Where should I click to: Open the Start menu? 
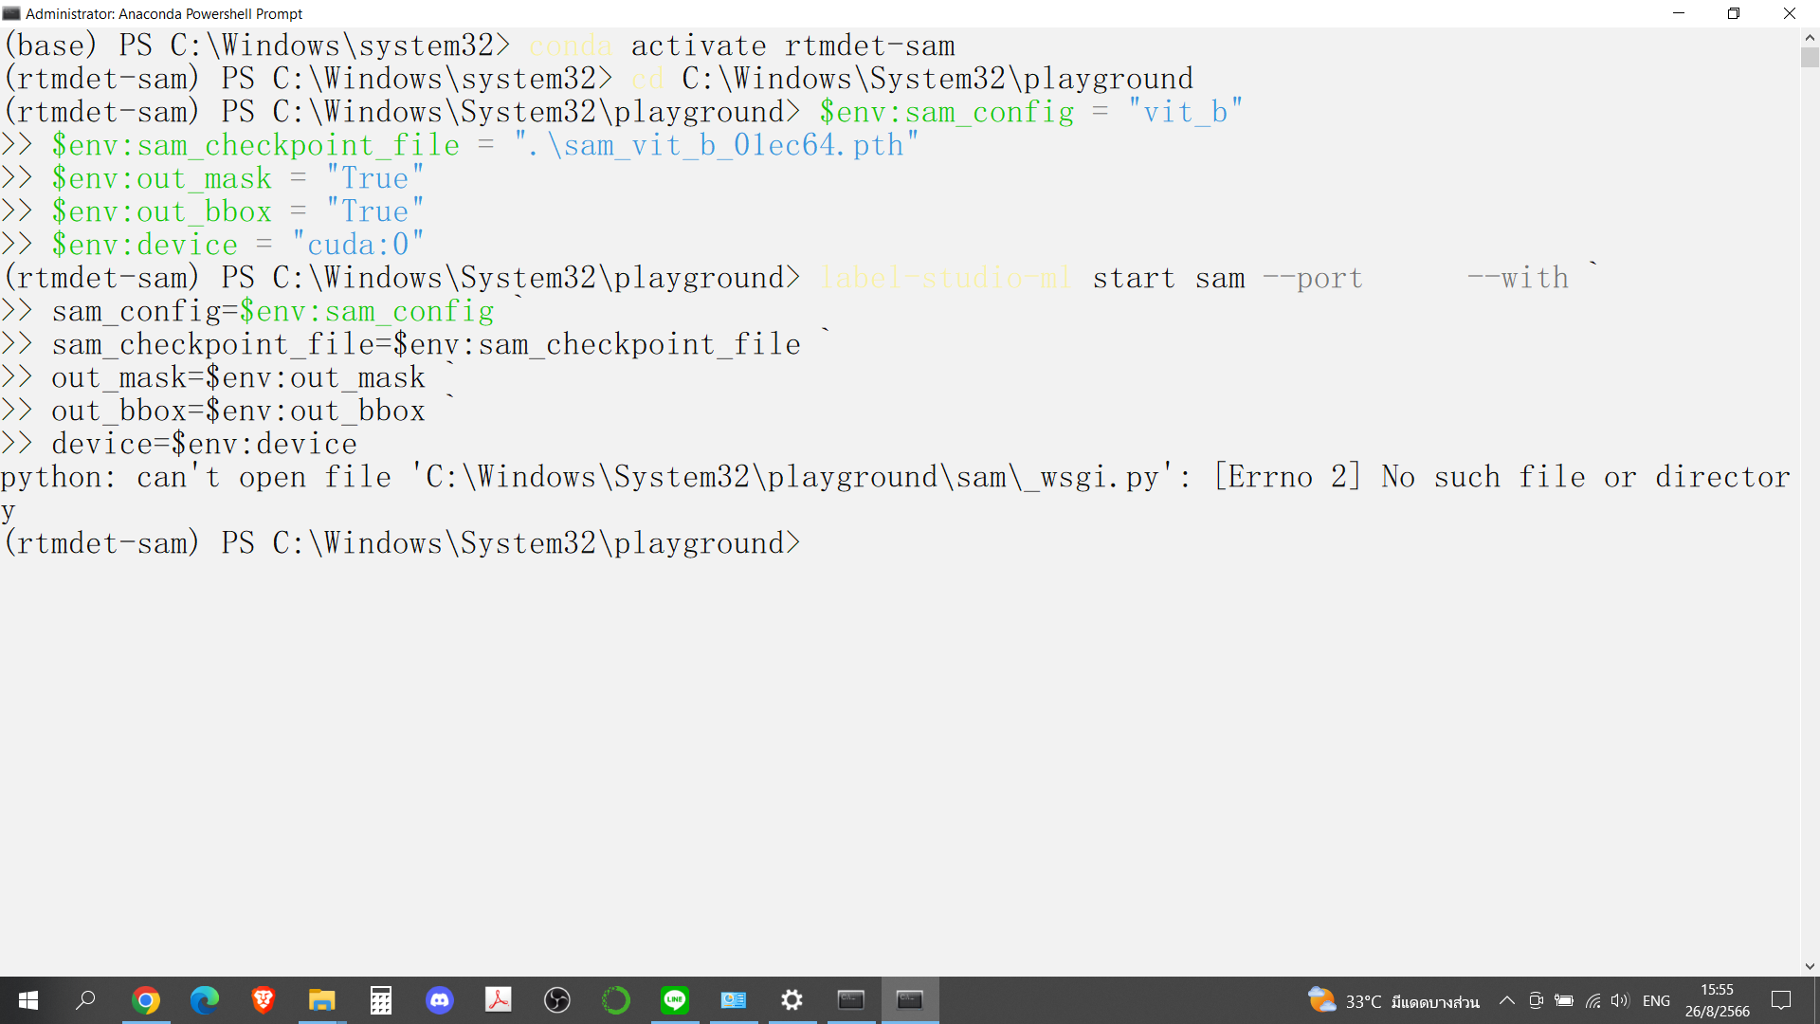click(x=28, y=1000)
